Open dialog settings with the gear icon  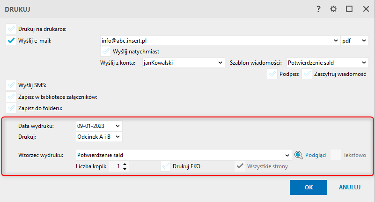[333, 9]
